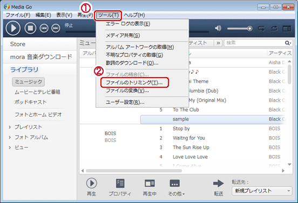
Task: Click the Stop playback button
Action: (30, 28)
